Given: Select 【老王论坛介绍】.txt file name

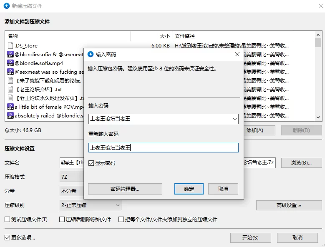Looking at the screenshot, I should point(39,89).
